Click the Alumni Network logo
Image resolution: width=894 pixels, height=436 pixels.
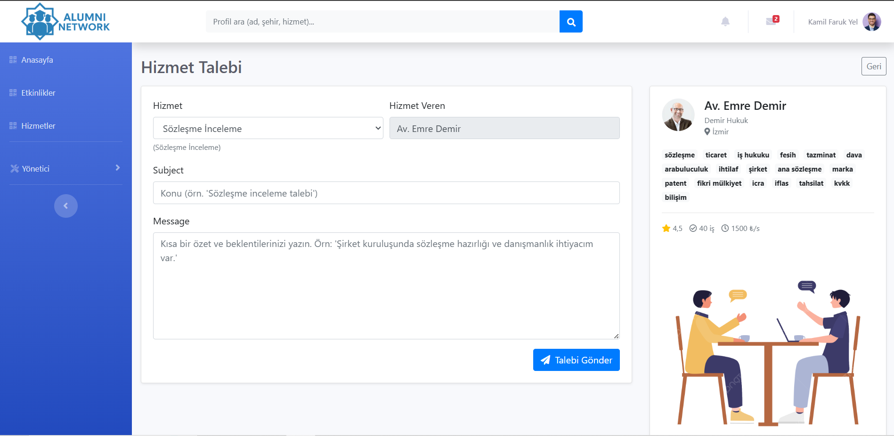coord(65,22)
